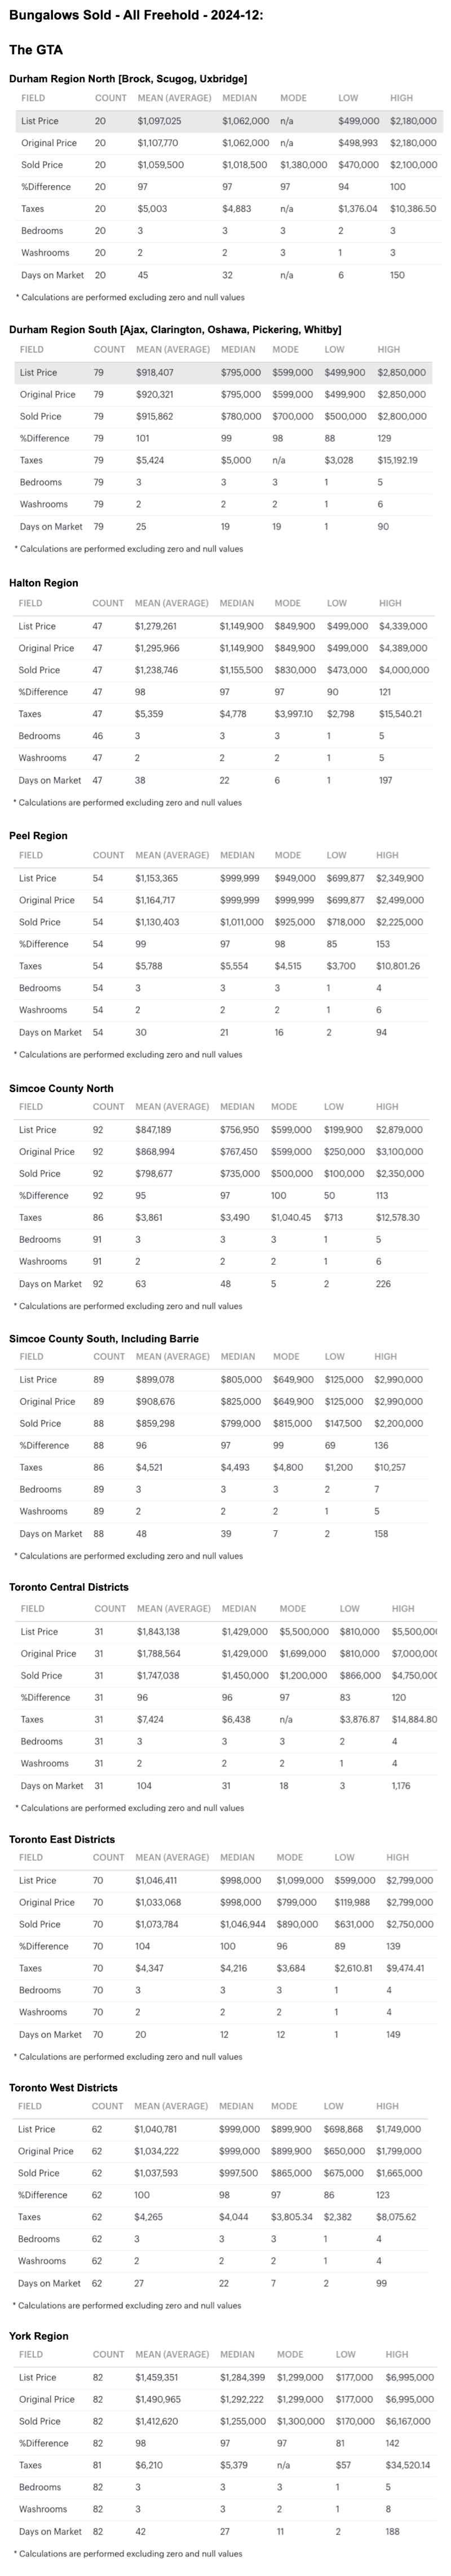Click the Durham Region North section heading
The height and width of the screenshot is (2576, 451).
point(128,78)
